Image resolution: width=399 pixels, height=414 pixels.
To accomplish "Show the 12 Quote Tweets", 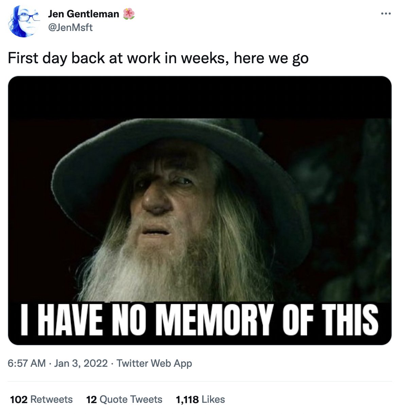I will coord(124,399).
